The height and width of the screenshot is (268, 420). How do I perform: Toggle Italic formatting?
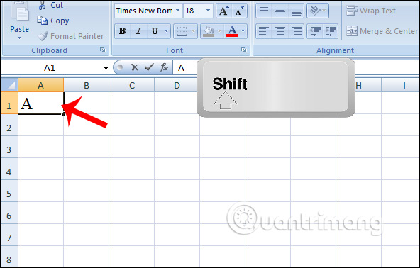click(x=138, y=31)
